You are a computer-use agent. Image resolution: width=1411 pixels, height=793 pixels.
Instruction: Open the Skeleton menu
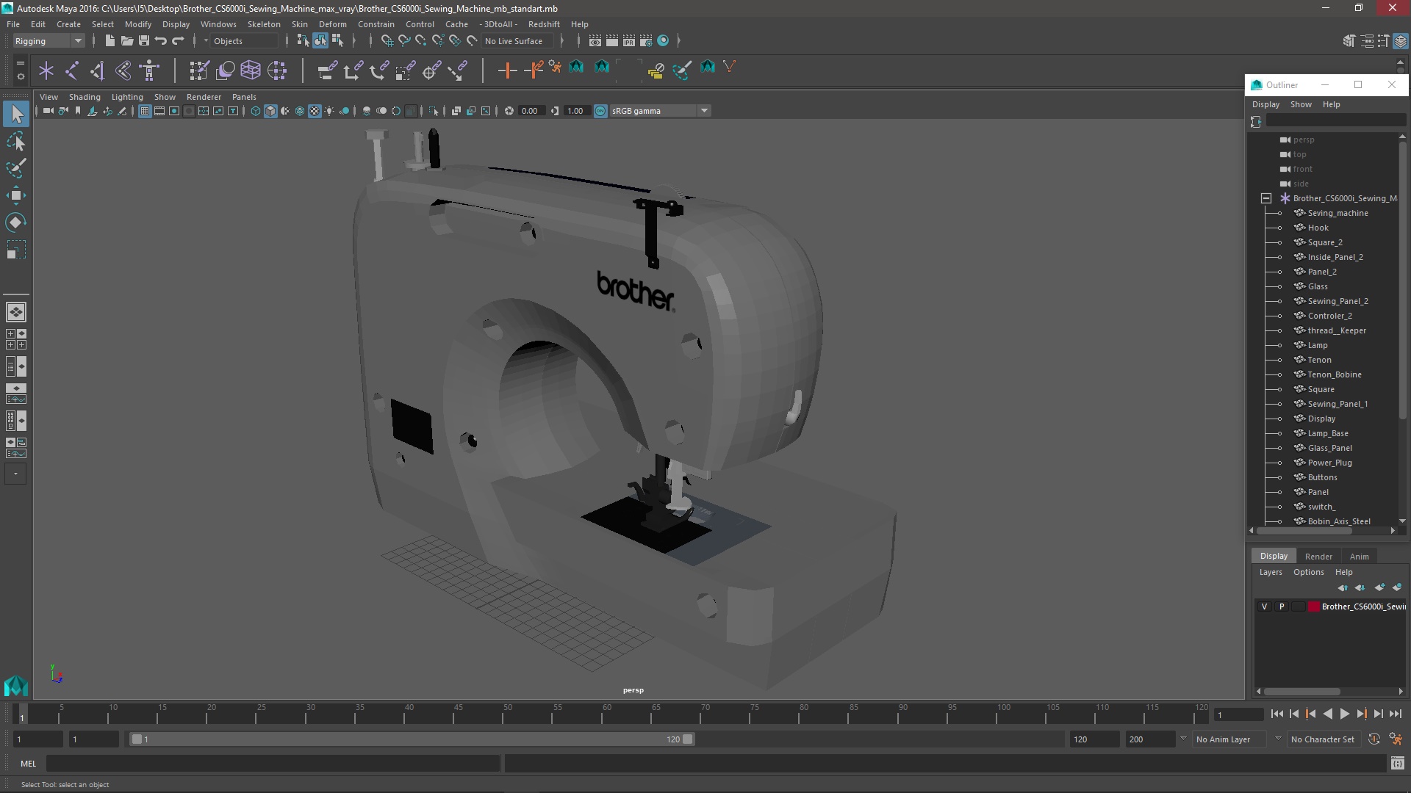pos(263,24)
